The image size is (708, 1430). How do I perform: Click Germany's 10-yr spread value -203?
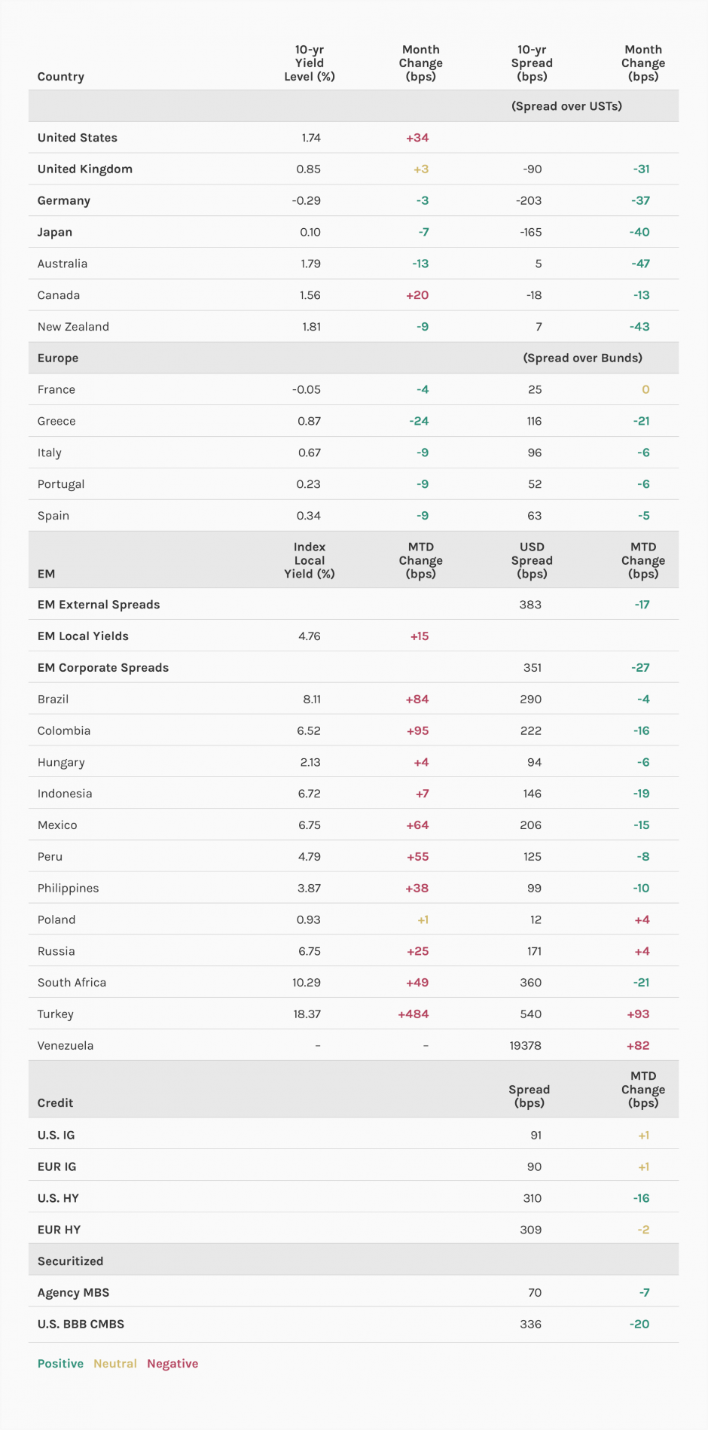point(529,201)
